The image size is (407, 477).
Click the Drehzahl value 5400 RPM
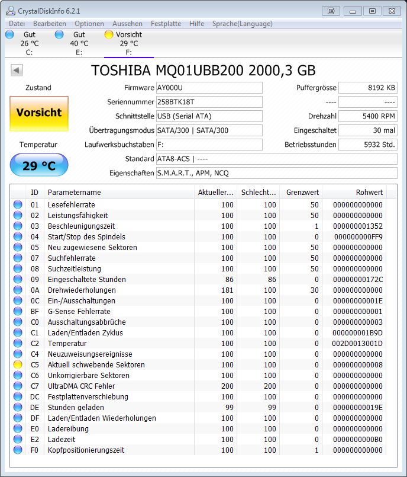368,116
